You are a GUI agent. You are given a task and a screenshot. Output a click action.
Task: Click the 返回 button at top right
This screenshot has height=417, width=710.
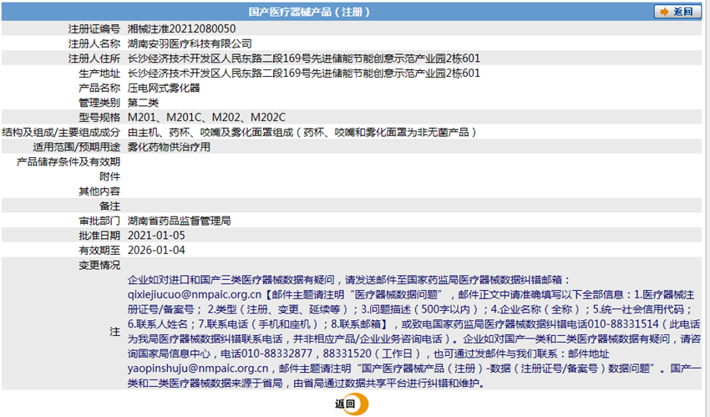(677, 12)
